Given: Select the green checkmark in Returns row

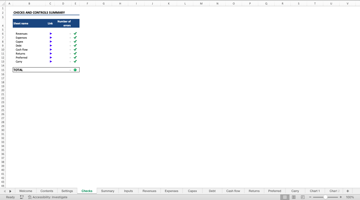Looking at the screenshot, I should click(75, 53).
